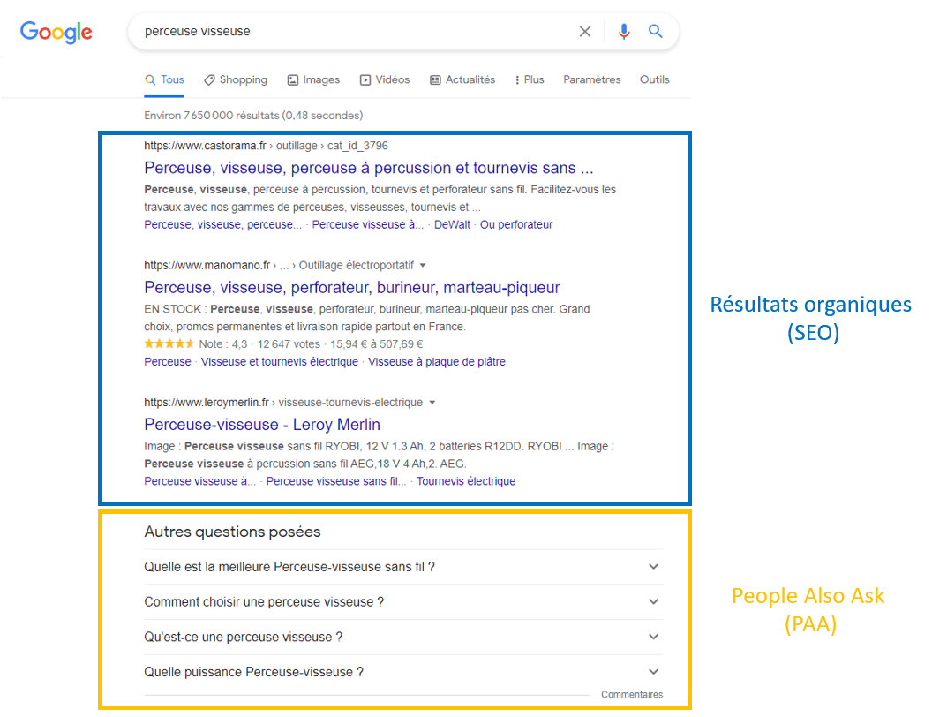Click the ManoMano star rating
Image resolution: width=932 pixels, height=717 pixels.
169,343
